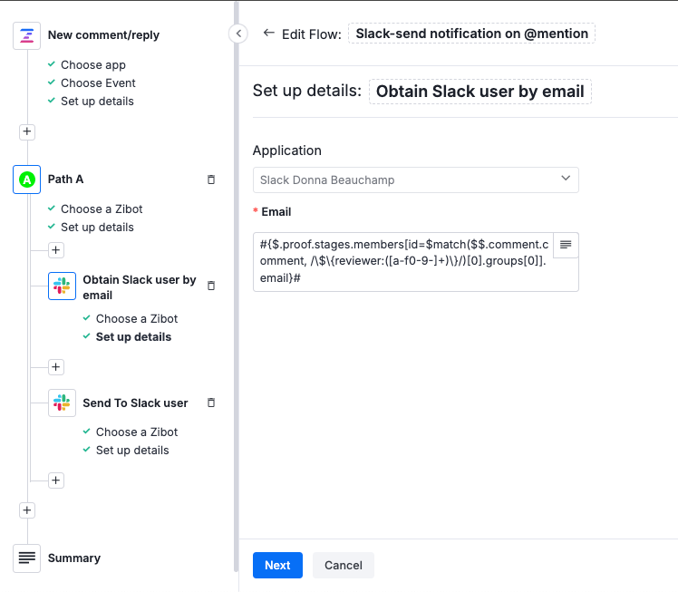The height and width of the screenshot is (592, 678).
Task: Select the Send To Slack user step title
Action: tap(135, 403)
